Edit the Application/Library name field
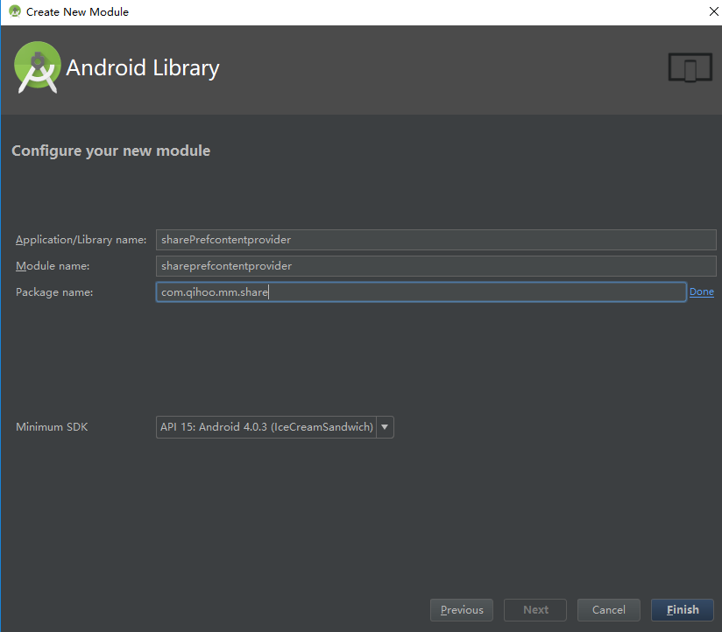Image resolution: width=722 pixels, height=632 pixels. [435, 240]
